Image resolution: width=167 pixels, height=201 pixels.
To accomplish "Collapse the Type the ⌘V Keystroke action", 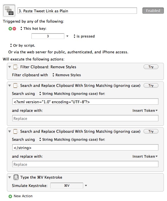I will click(x=10, y=177).
